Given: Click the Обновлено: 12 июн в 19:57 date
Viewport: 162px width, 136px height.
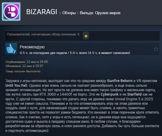Looking at the screenshot, I should tap(24, 66).
